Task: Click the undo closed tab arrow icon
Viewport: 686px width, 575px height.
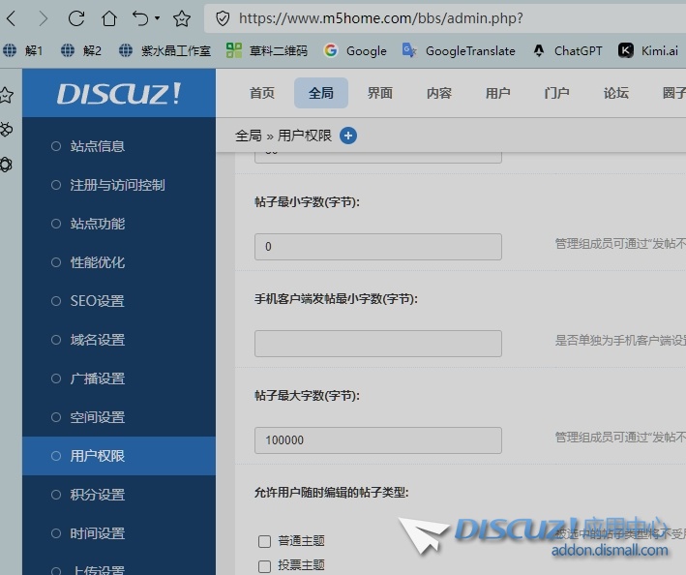Action: [140, 18]
